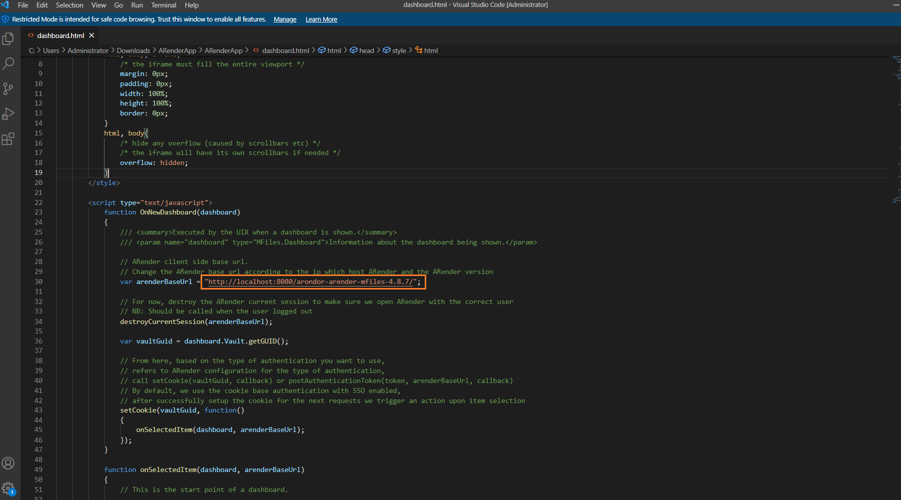Open the Terminal menu
The image size is (901, 500).
coord(164,5)
